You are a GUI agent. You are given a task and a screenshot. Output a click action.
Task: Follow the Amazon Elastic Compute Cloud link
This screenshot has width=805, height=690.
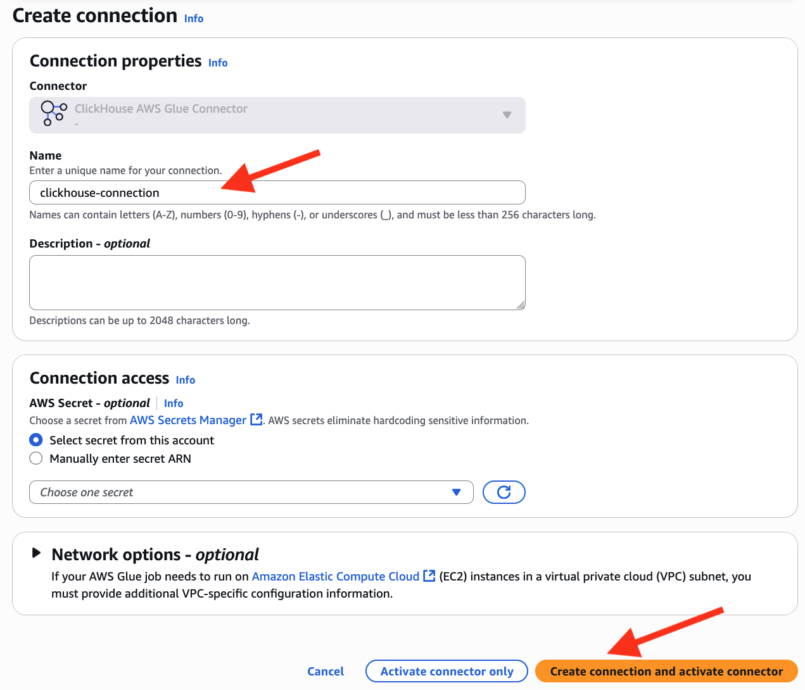click(x=335, y=577)
